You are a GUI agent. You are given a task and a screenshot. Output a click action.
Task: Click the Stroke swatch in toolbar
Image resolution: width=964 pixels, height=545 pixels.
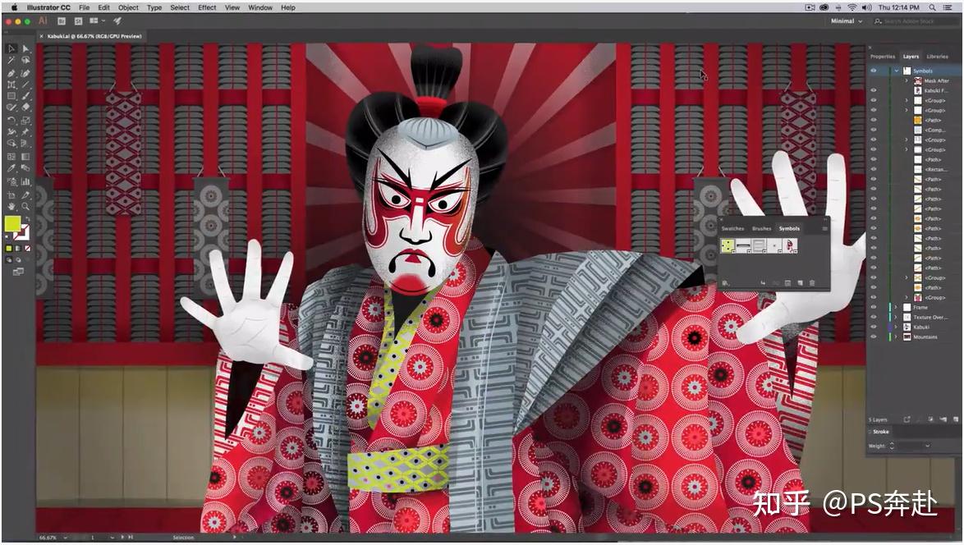22,232
